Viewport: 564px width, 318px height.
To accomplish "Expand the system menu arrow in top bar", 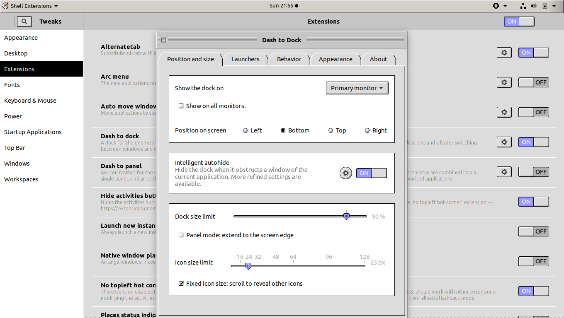I will [x=554, y=6].
